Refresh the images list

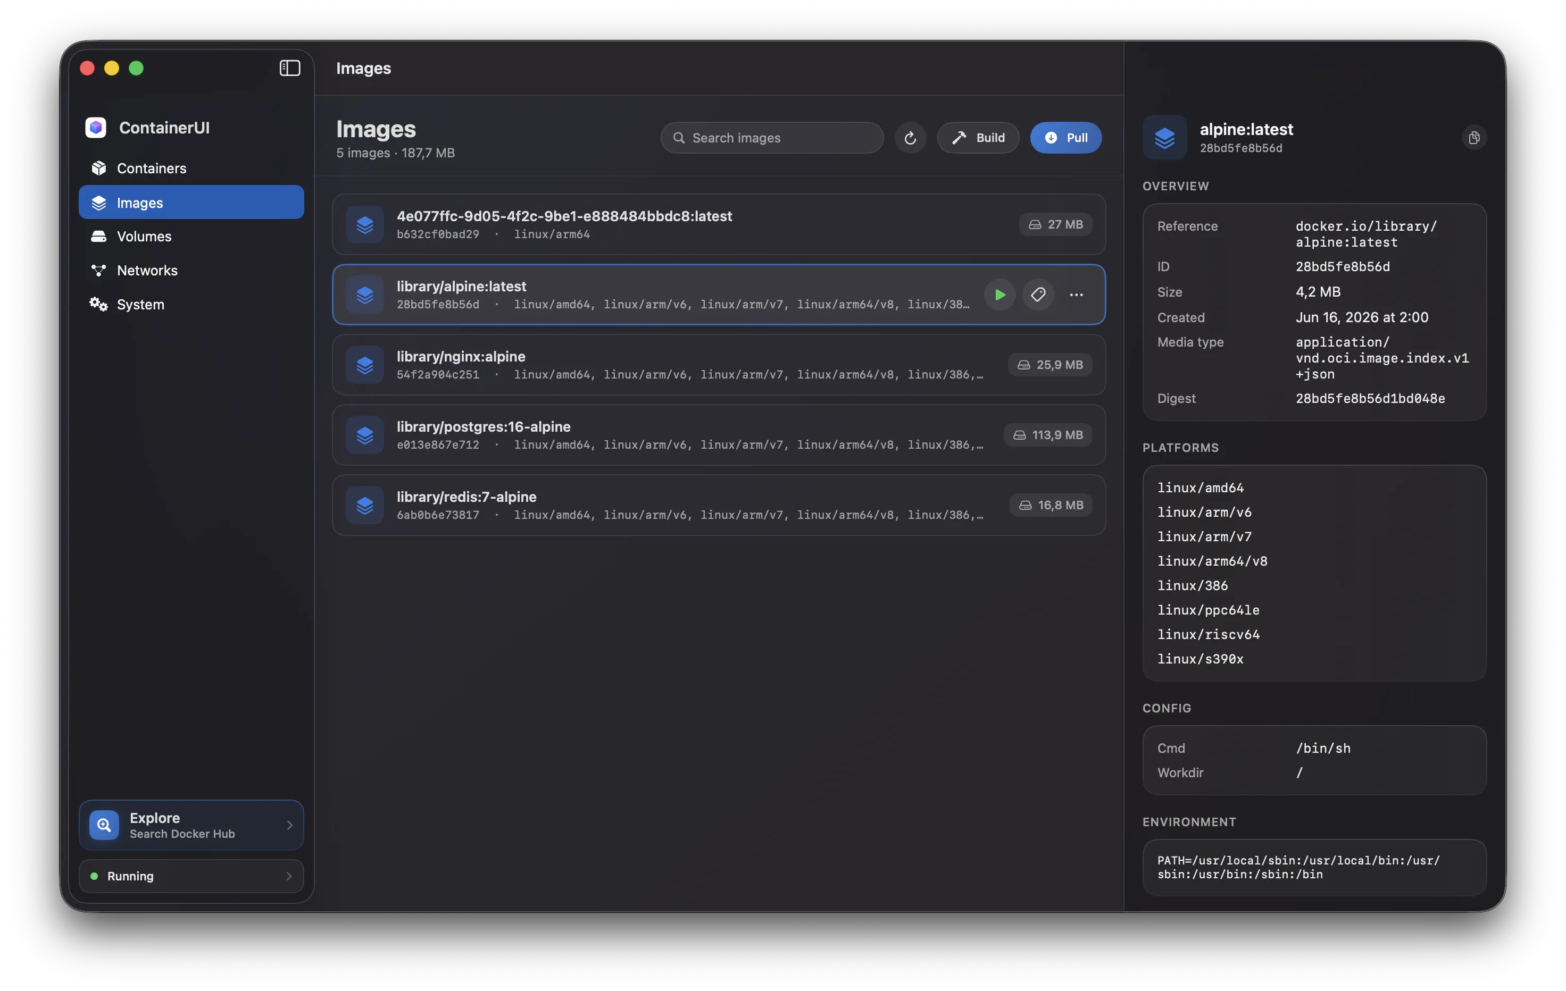[x=911, y=138]
